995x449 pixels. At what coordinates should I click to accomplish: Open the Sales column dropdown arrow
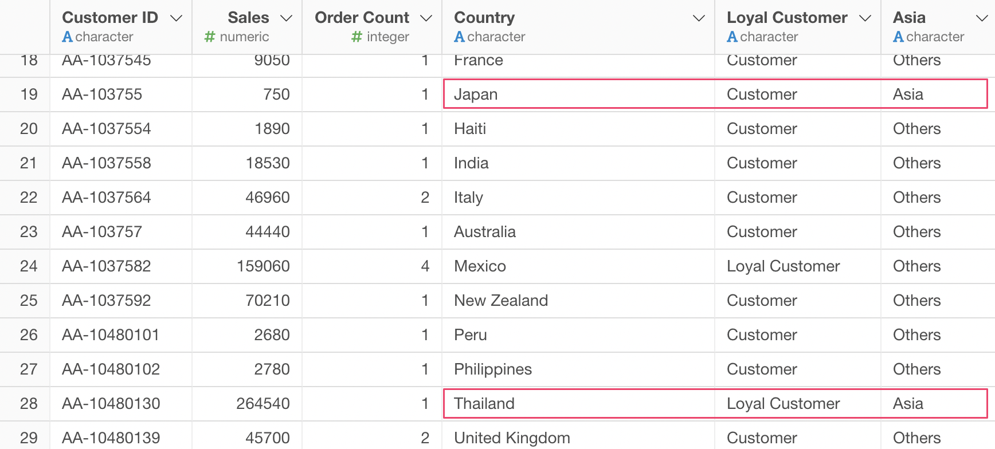pos(286,18)
